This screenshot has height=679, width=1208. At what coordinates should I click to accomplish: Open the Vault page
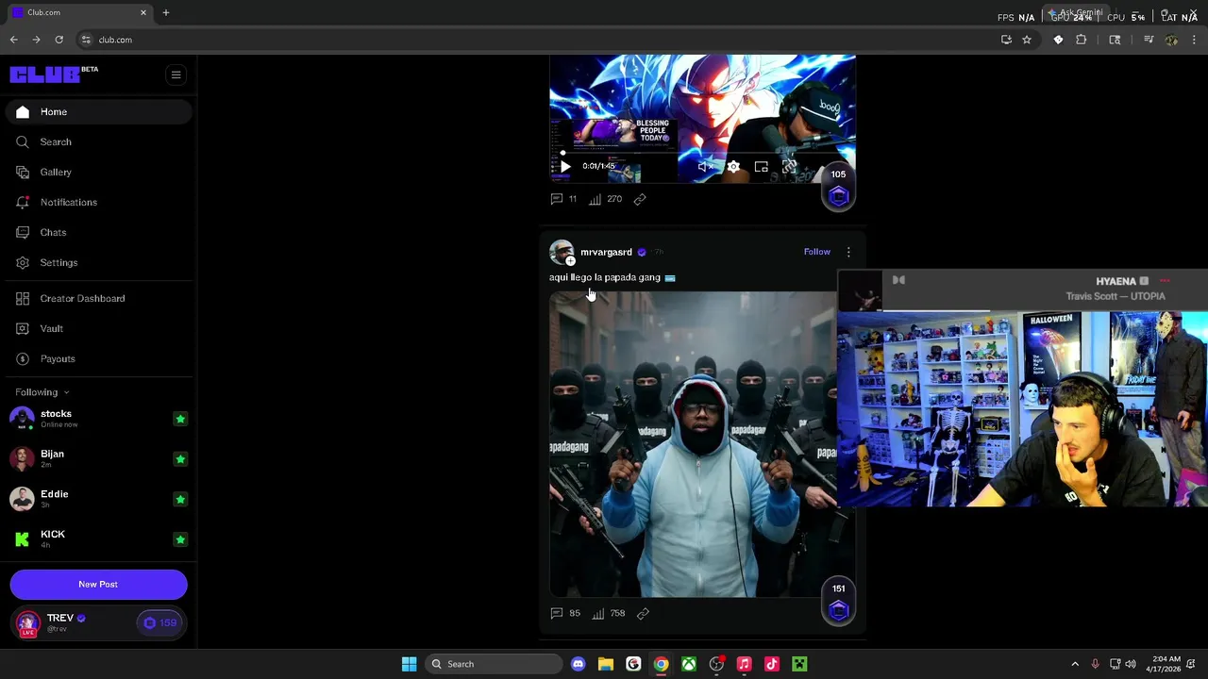(x=98, y=329)
